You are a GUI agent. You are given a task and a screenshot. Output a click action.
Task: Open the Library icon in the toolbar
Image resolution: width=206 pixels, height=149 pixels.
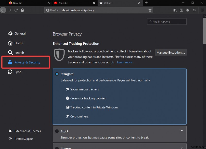click(175, 10)
